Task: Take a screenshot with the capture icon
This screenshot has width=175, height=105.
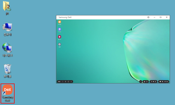Action: click(x=144, y=82)
